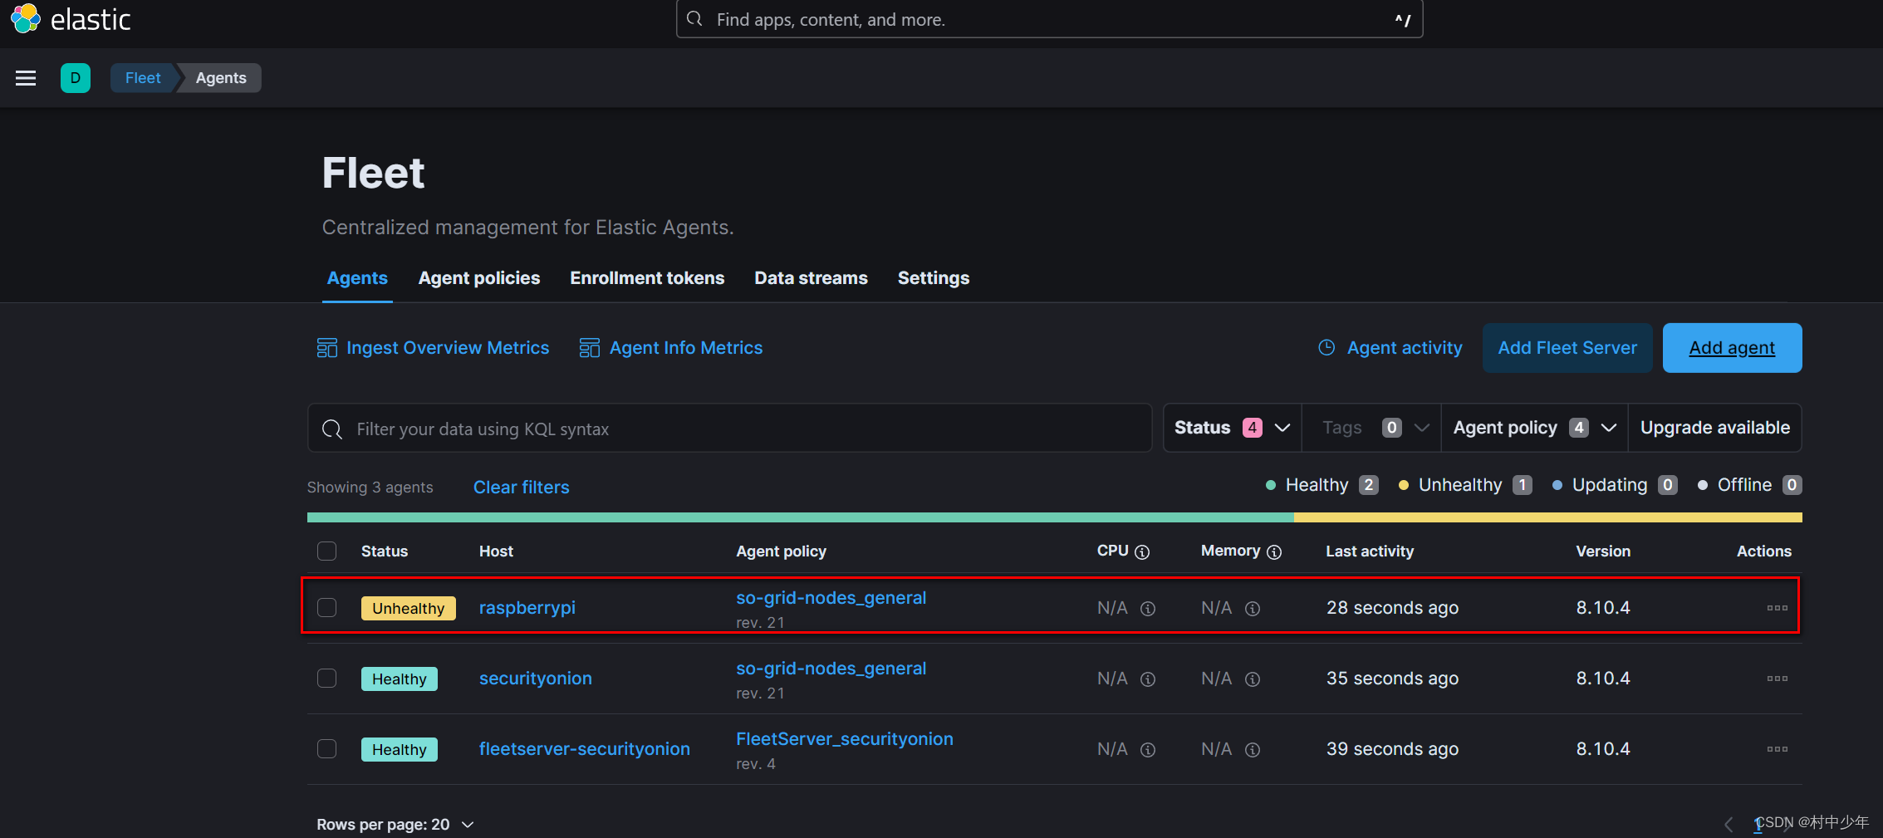This screenshot has width=1883, height=838.
Task: Click the Offline count legend item
Action: click(x=1749, y=485)
